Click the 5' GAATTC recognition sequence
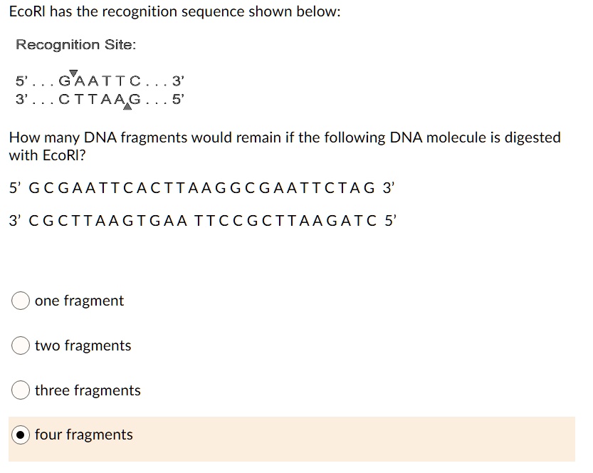Image resolution: width=593 pixels, height=473 pixels. coord(99,80)
